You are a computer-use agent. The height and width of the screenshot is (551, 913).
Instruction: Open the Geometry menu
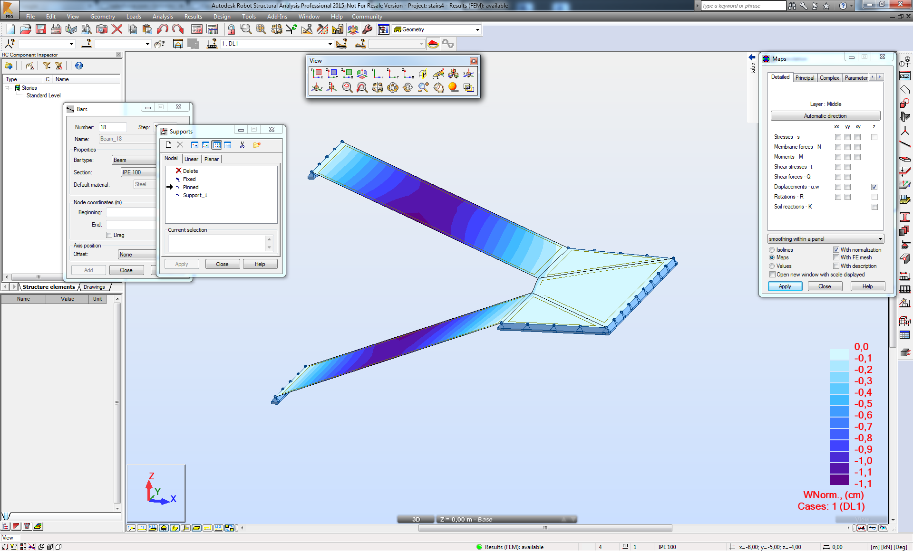tap(102, 17)
